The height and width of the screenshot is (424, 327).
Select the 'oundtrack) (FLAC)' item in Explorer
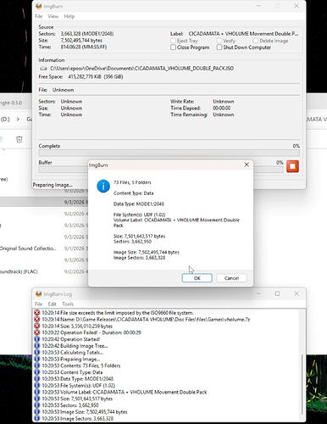click(19, 271)
